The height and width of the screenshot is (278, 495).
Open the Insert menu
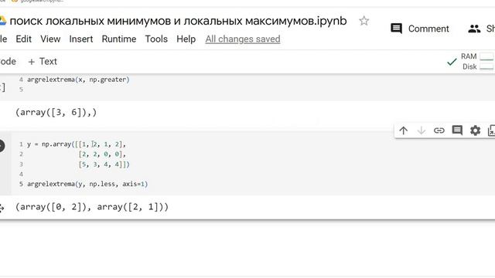tap(81, 39)
